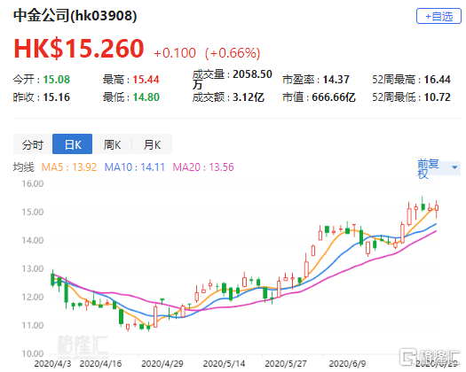This screenshot has height=372, width=466.
Task: Click the 最低 14.80 value
Action: point(146,97)
